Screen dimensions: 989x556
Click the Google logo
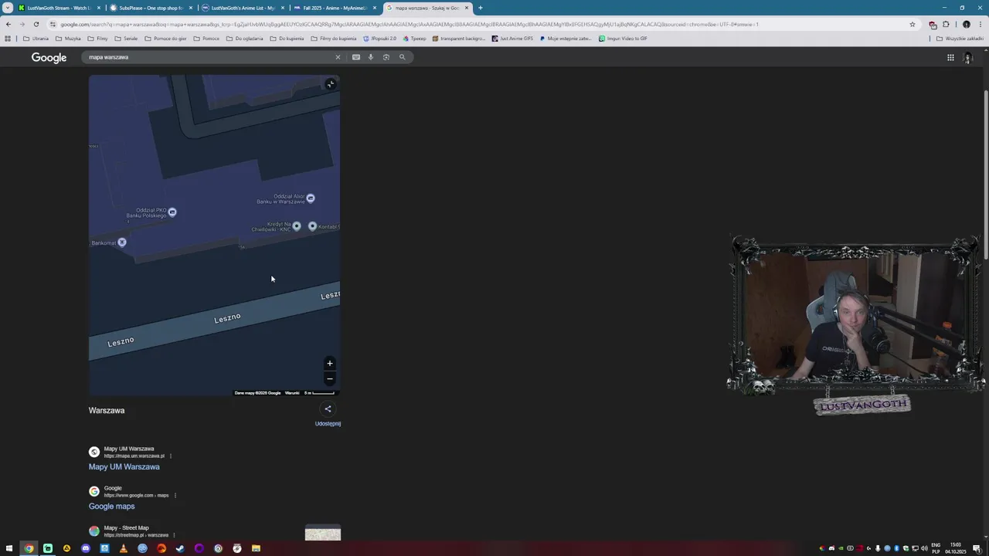(x=49, y=58)
